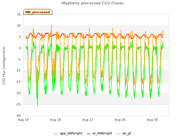Toggle gpp_ANNnight legend entry
186x139 pixels.
68,133
